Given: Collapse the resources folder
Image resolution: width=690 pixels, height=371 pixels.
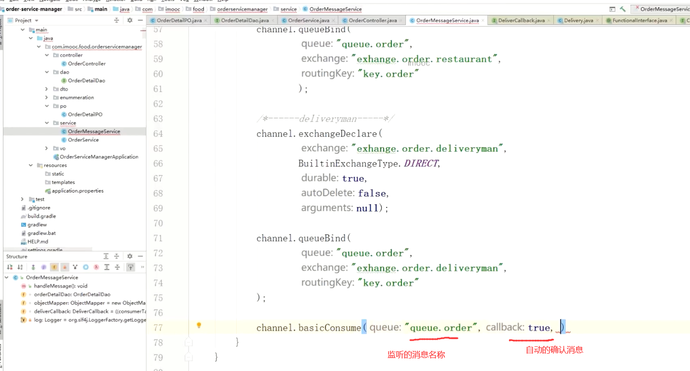Looking at the screenshot, I should click(31, 165).
